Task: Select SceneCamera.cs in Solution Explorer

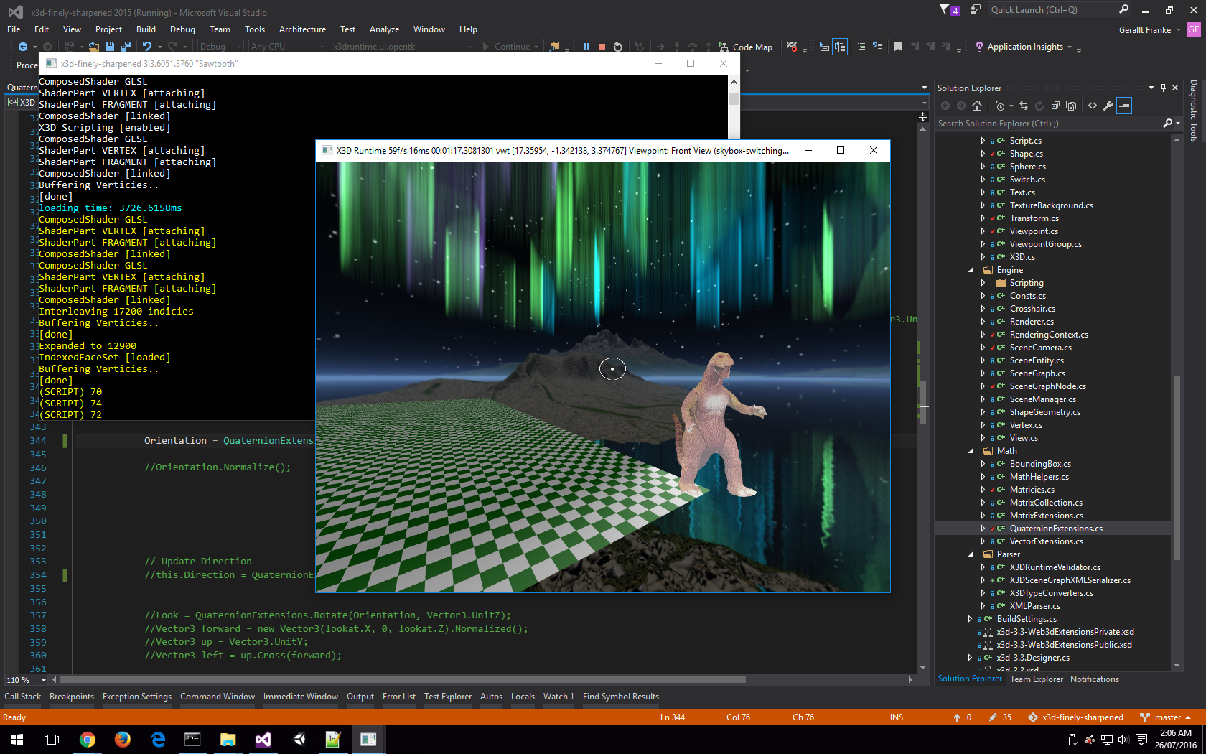Action: click(x=1040, y=348)
